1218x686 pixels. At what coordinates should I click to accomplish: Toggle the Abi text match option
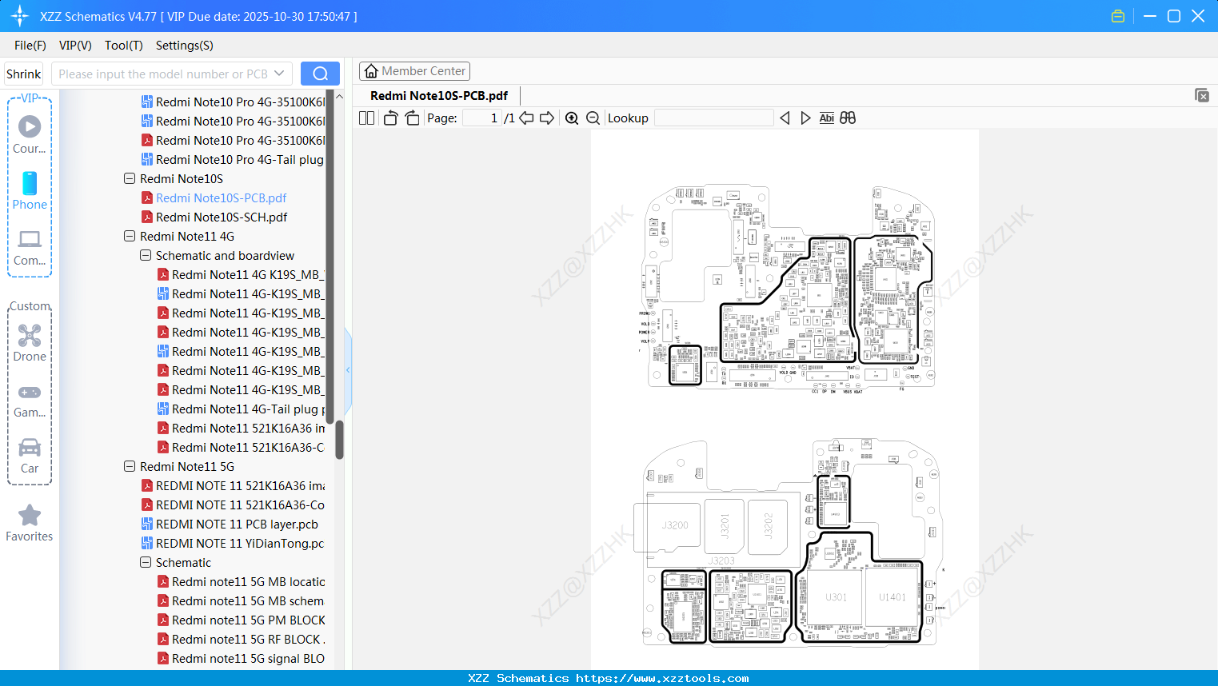click(x=827, y=118)
